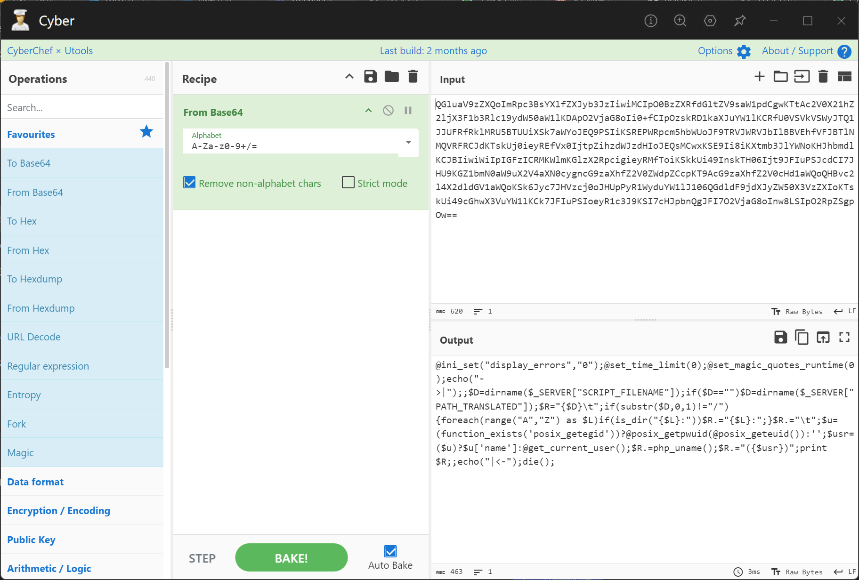The height and width of the screenshot is (580, 859).
Task: Enable Strict mode checkbox
Action: [348, 183]
